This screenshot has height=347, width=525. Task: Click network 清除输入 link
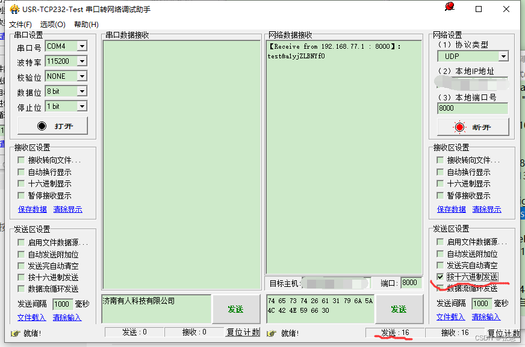click(486, 316)
